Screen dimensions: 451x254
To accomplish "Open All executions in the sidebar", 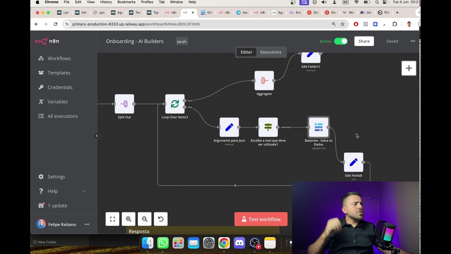I will [62, 116].
